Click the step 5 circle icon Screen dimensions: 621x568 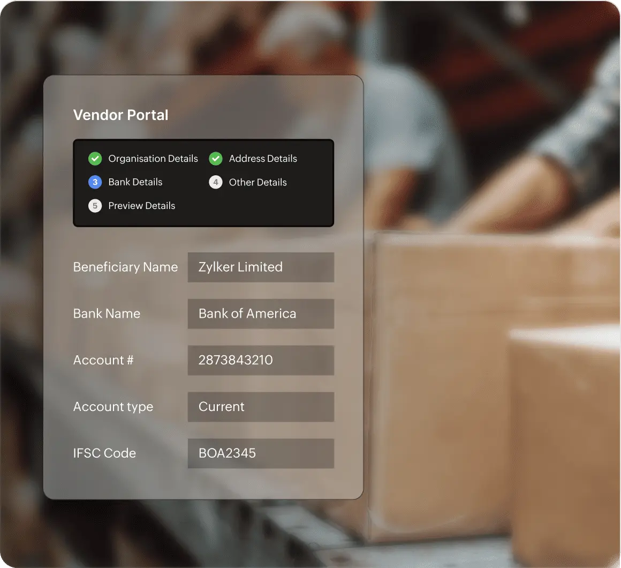tap(95, 206)
